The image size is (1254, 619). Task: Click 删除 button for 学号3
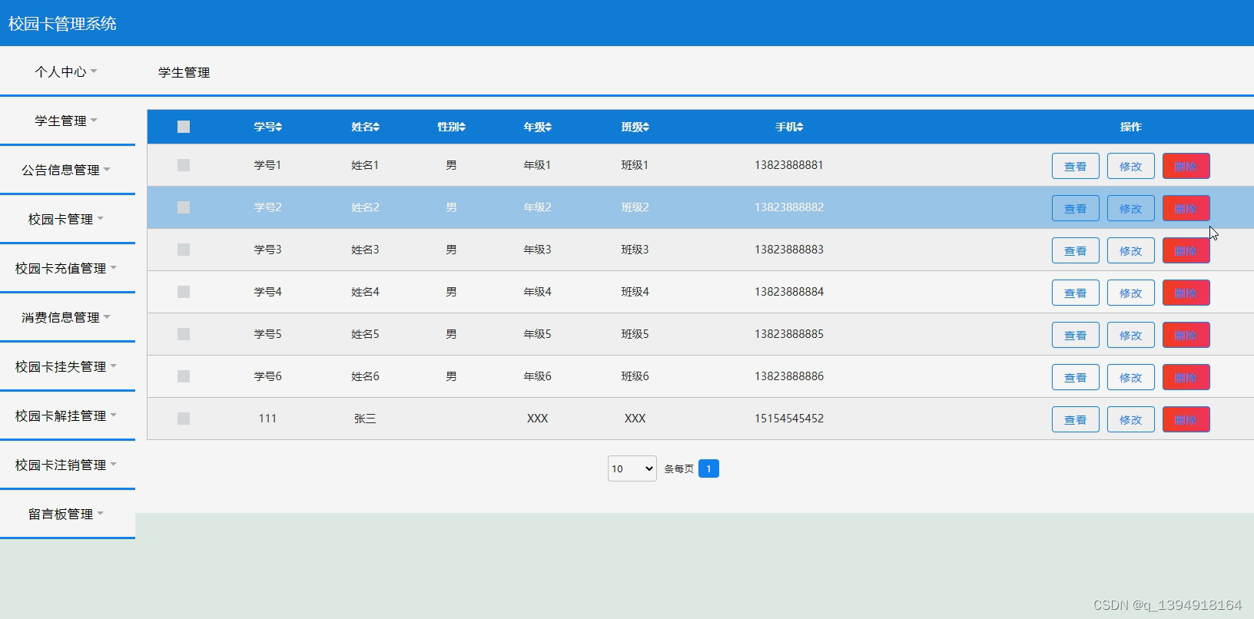[1186, 250]
